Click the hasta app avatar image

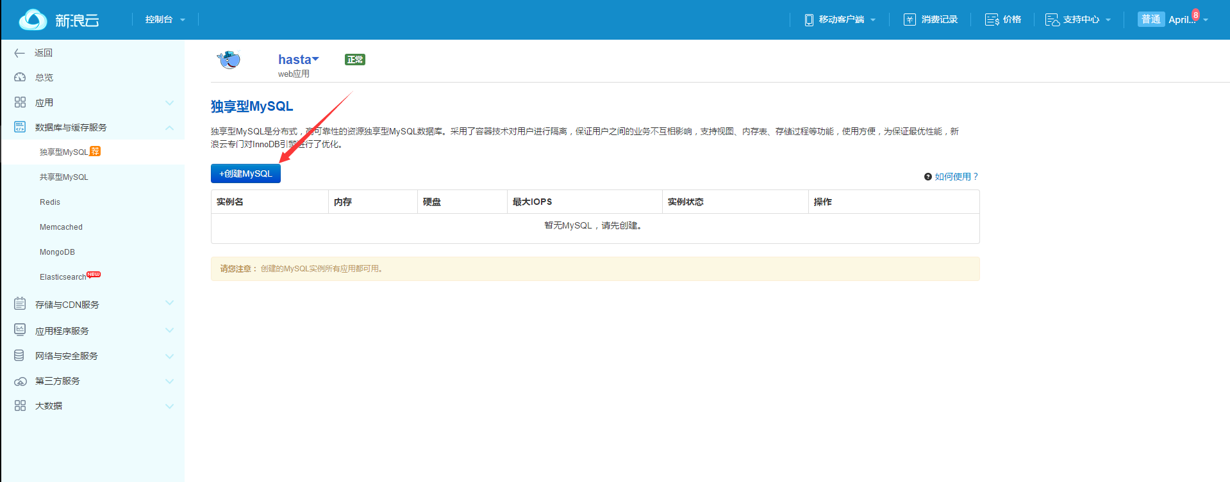229,60
